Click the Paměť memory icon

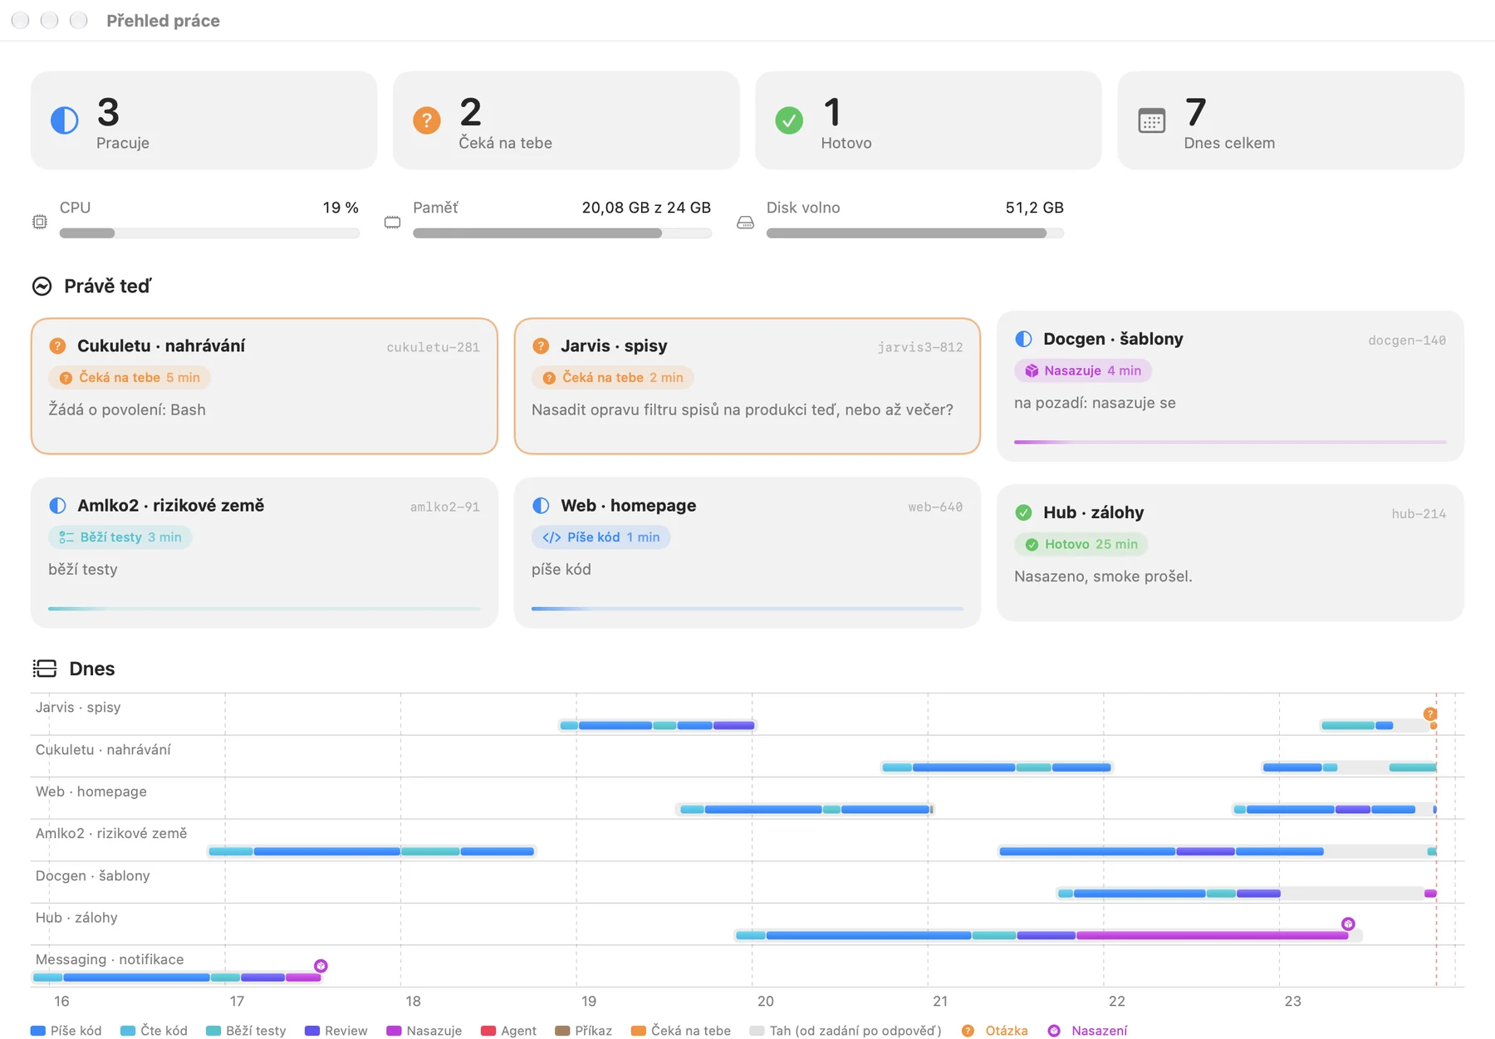[393, 222]
